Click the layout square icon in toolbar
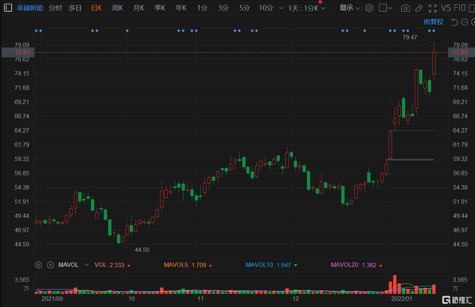475x307 pixels. point(383,8)
